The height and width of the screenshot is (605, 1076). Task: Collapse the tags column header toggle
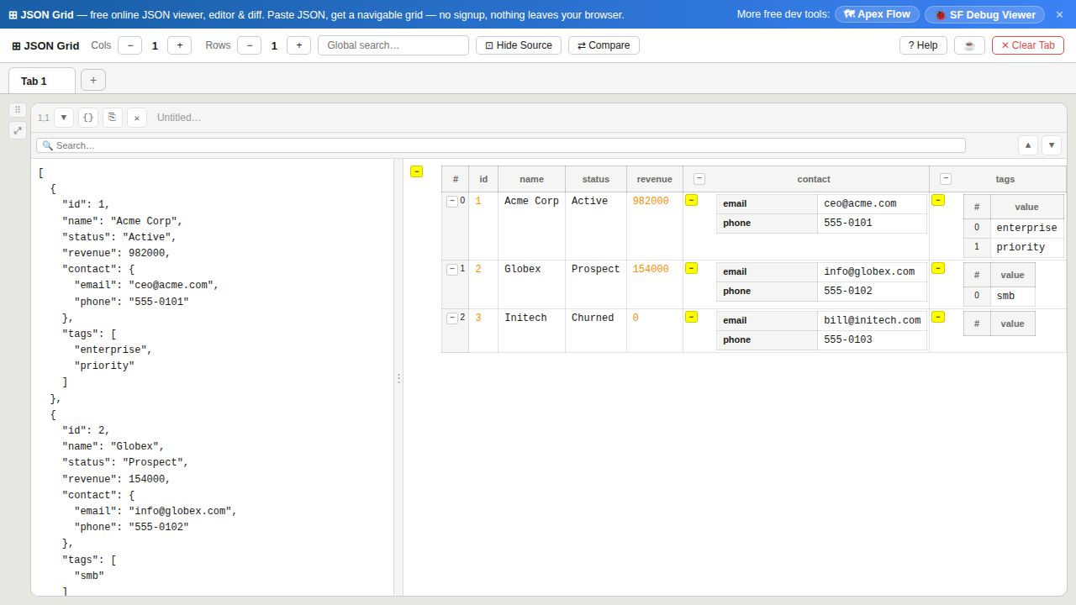pyautogui.click(x=946, y=178)
